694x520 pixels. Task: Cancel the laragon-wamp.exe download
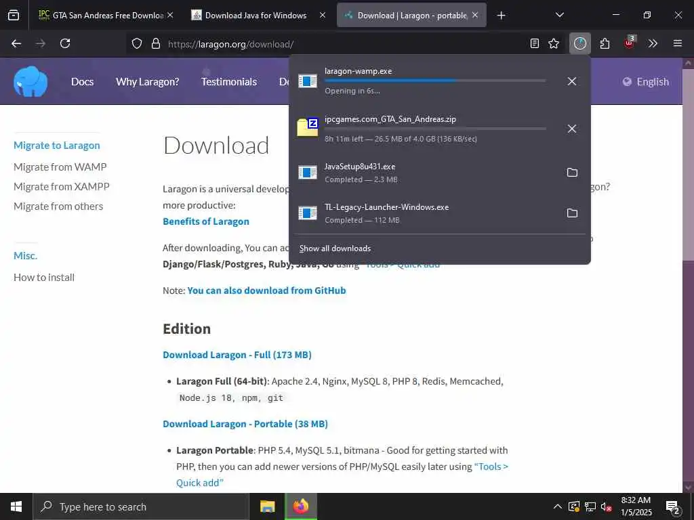[x=572, y=81]
